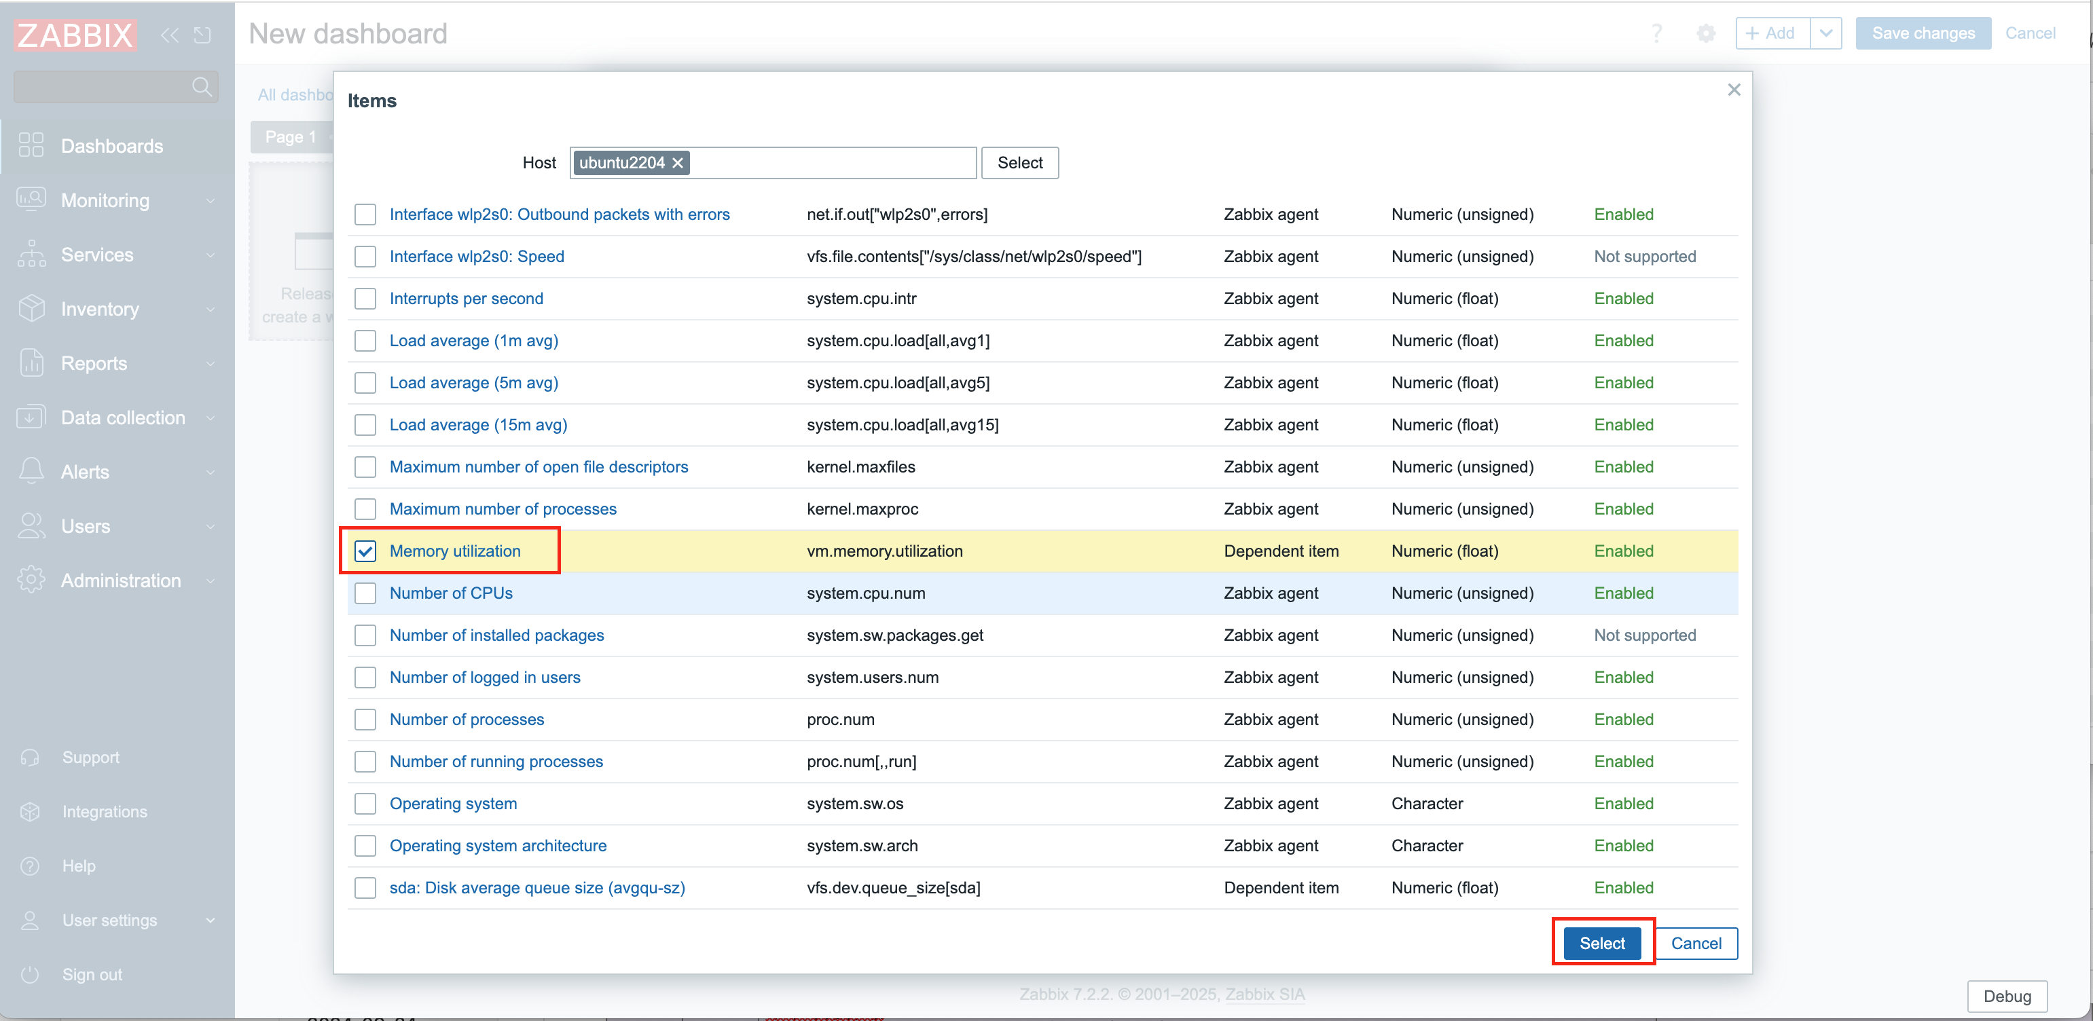The width and height of the screenshot is (2093, 1021).
Task: Click the Sign out power icon
Action: coord(30,975)
